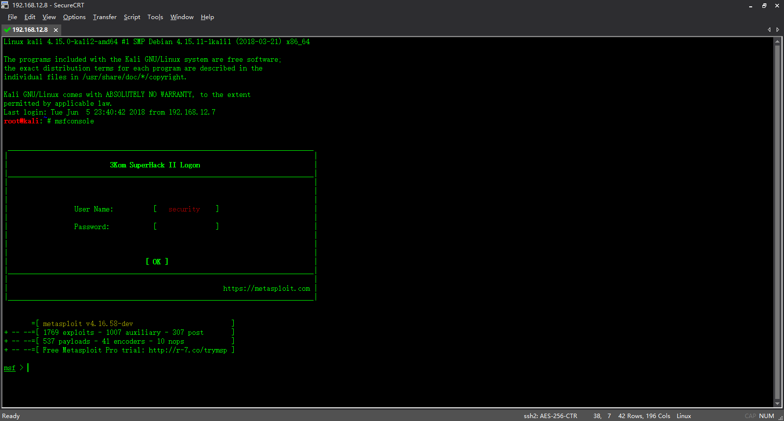Viewport: 784px width, 421px height.
Task: Click the http://r-7.co/trymsp trial link
Action: point(188,350)
